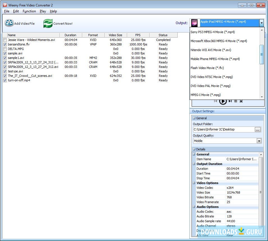Open the Output Quality dropdown

(259, 141)
